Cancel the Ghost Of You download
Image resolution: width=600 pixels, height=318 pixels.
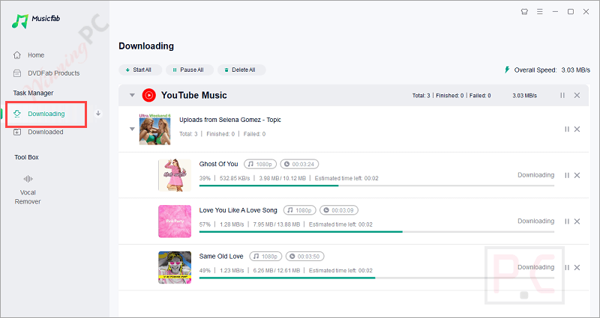[577, 175]
